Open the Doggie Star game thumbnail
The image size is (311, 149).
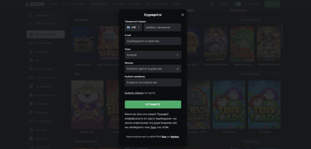(x=87, y=105)
